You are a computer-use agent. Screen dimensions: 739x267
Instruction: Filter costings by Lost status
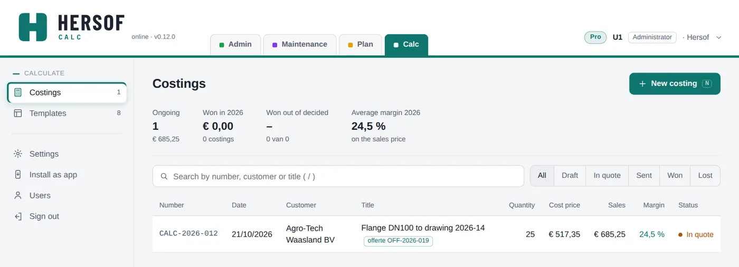click(705, 176)
